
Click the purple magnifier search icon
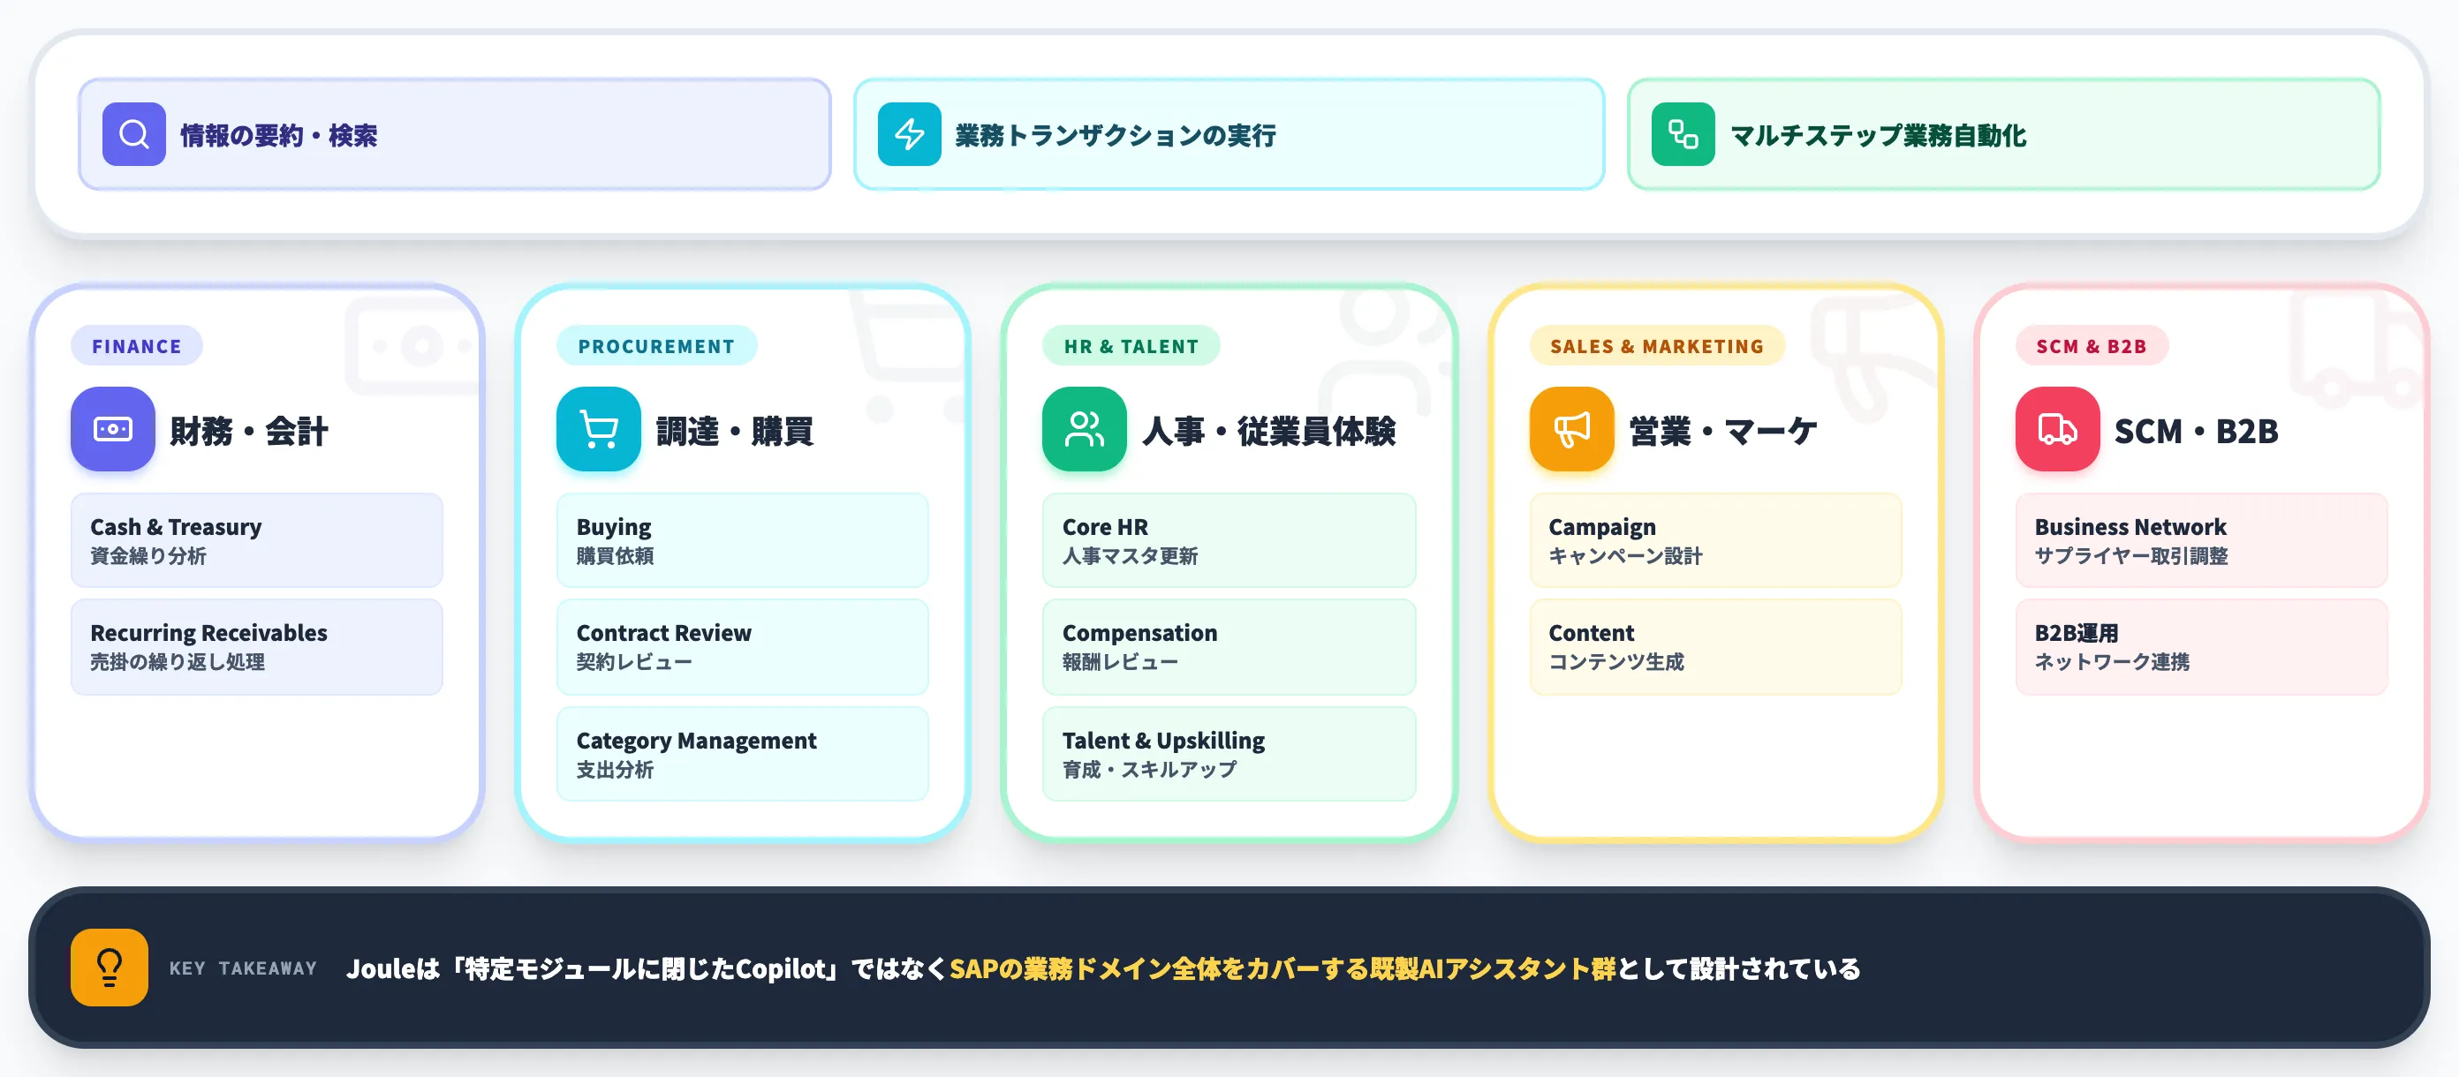(x=133, y=134)
